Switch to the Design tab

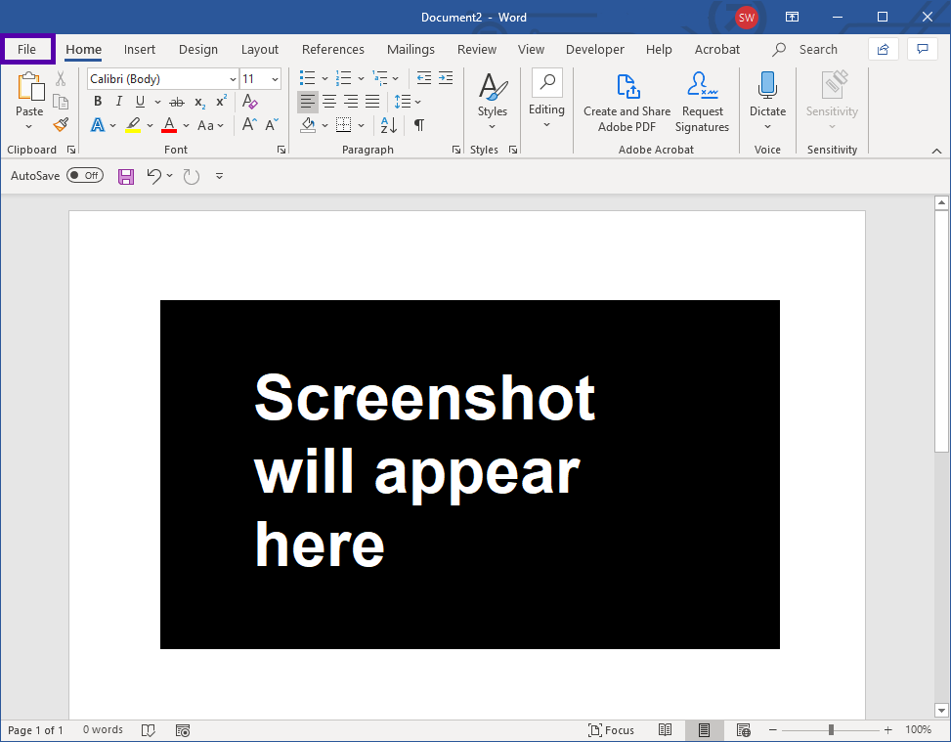(x=198, y=49)
